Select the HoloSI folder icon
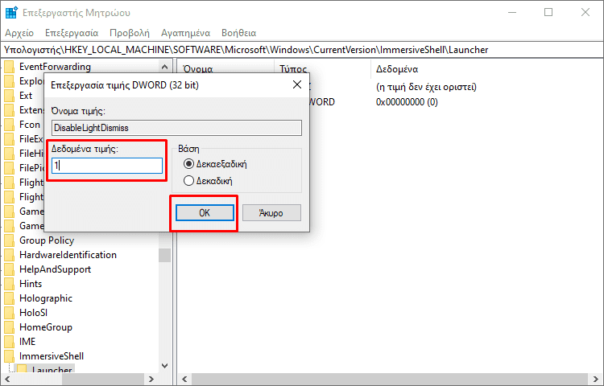Image resolution: width=604 pixels, height=386 pixels. click(9, 313)
